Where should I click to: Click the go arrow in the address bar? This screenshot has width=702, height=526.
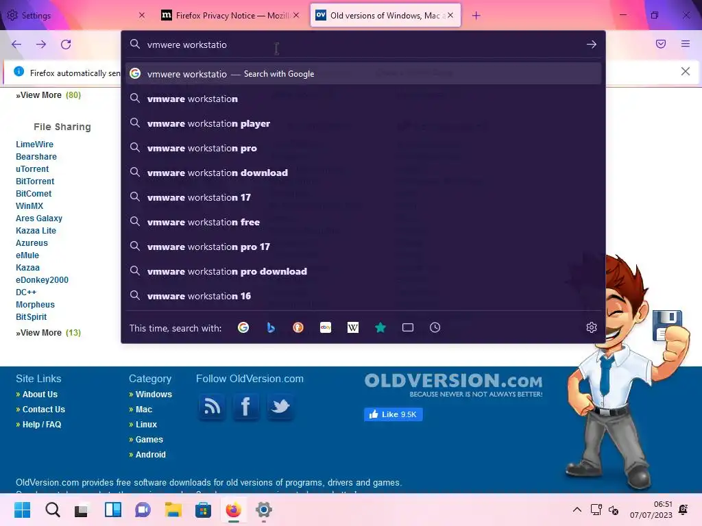pyautogui.click(x=592, y=45)
